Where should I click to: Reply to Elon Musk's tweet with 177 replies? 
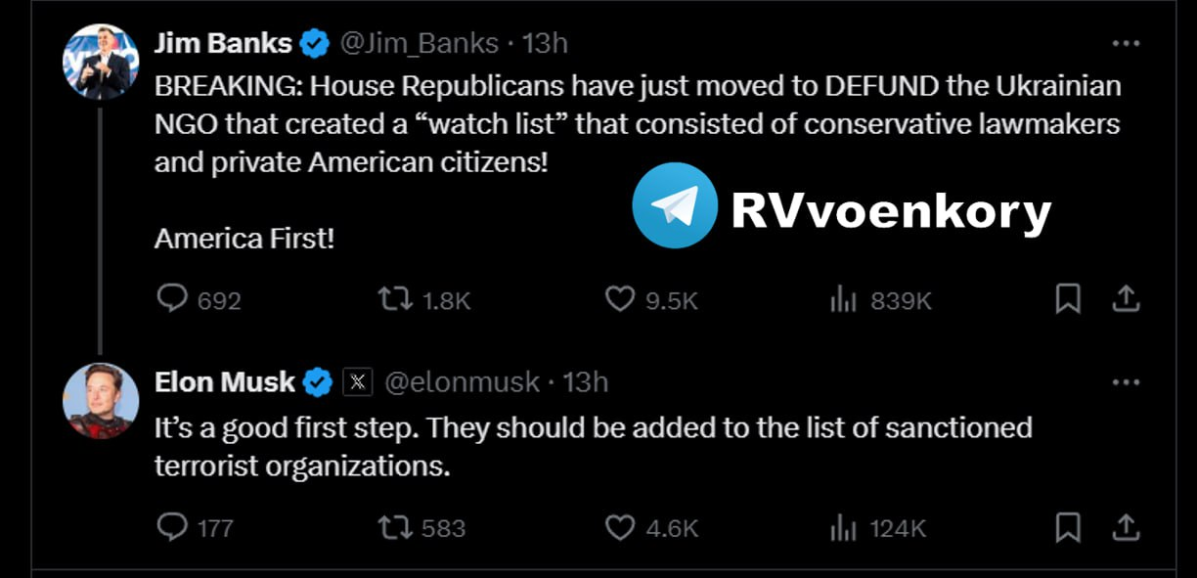click(172, 528)
